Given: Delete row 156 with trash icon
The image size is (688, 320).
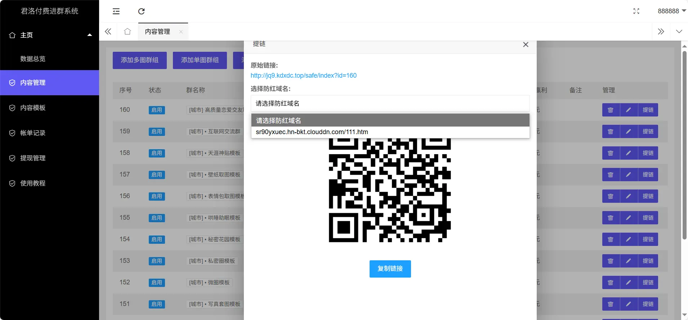Looking at the screenshot, I should point(611,196).
